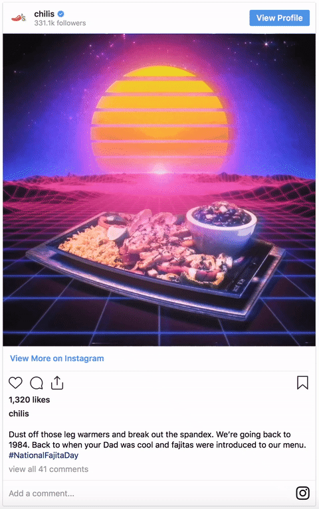Click the chilis username above the caption
Screen dimensions: 319x509
coord(19,413)
